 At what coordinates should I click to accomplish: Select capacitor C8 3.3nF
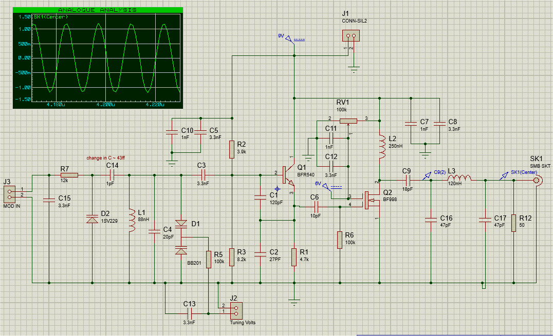coord(439,124)
